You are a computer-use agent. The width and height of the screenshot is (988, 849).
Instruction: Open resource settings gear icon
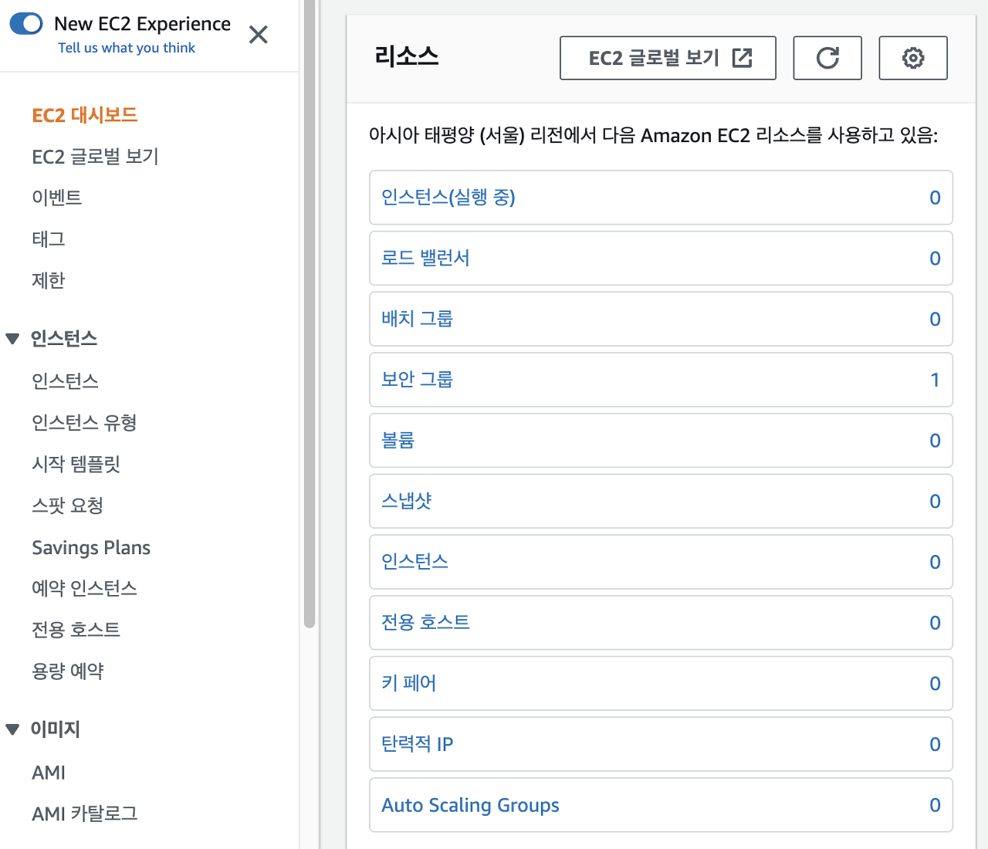pyautogui.click(x=913, y=58)
